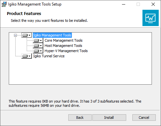This screenshot has width=161, height=126.
Task: Click drive icon beside Igiko Tunnel Service
Action: pos(25,56)
